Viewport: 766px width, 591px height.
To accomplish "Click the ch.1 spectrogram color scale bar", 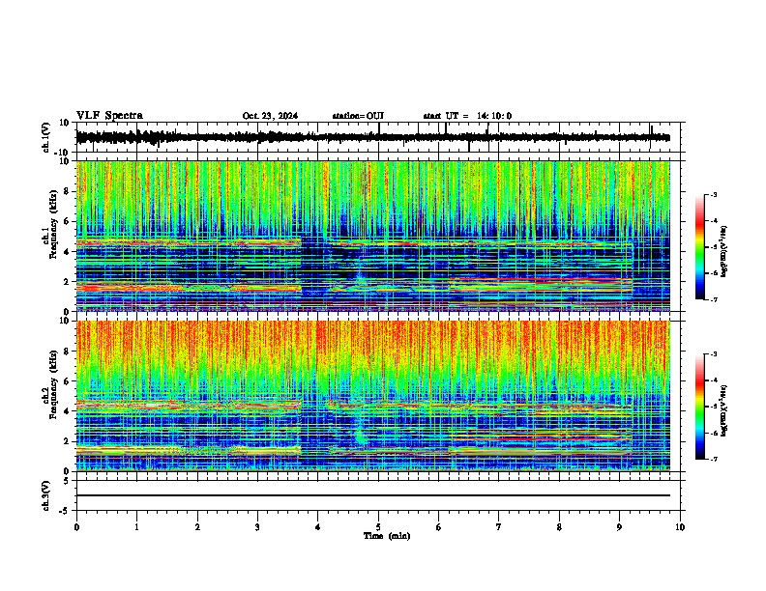I will click(700, 247).
